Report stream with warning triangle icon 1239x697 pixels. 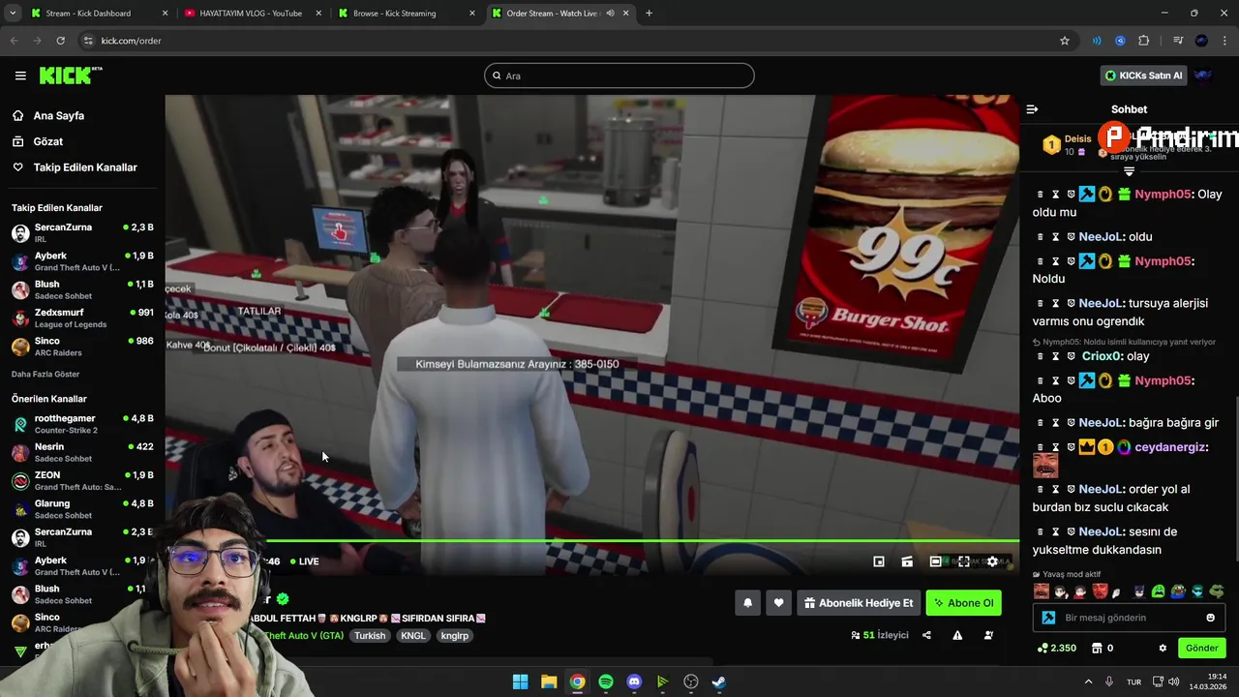click(x=957, y=635)
